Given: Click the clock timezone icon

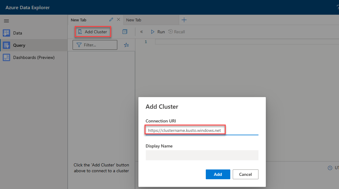Looking at the screenshot, I should pos(330,168).
